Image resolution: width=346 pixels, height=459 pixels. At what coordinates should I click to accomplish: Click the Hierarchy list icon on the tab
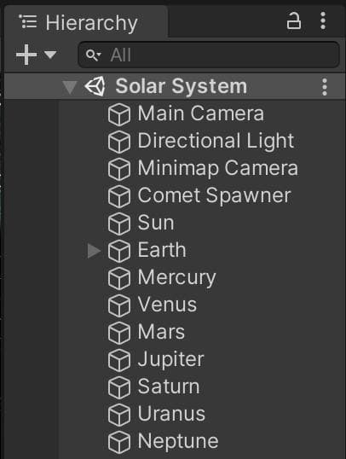click(28, 22)
